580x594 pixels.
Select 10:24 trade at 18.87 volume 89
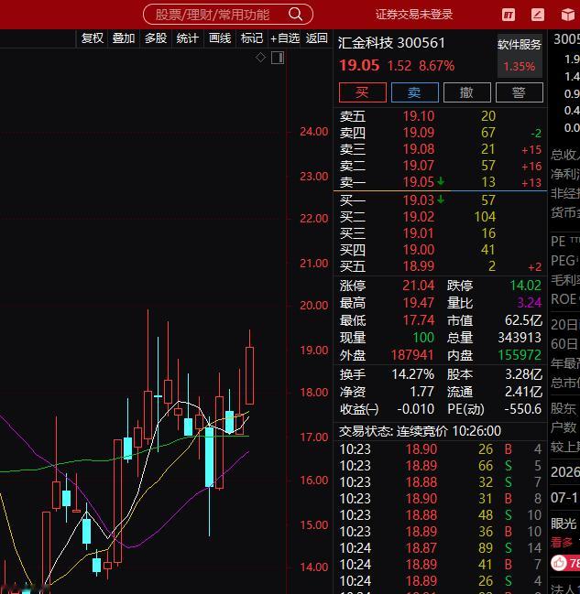pos(441,548)
